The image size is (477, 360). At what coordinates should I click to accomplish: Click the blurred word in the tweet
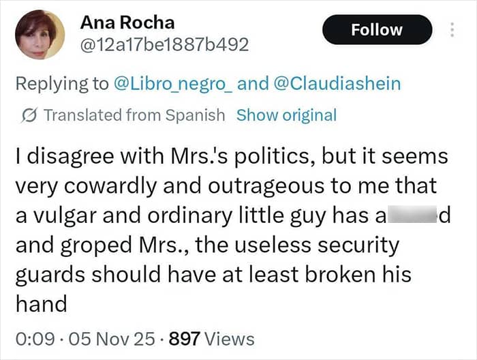(x=412, y=215)
